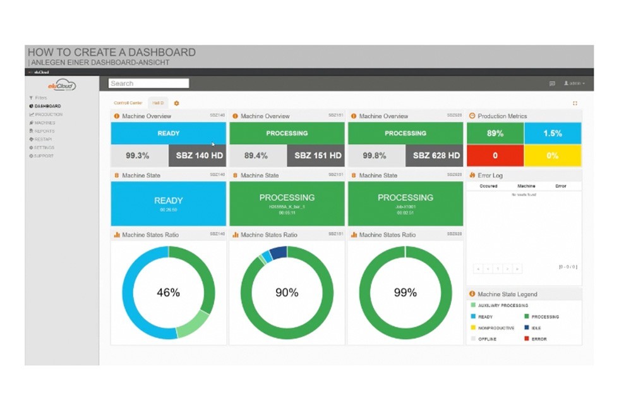
Task: Go to PRODUCTION in the sidebar
Action: (45, 114)
